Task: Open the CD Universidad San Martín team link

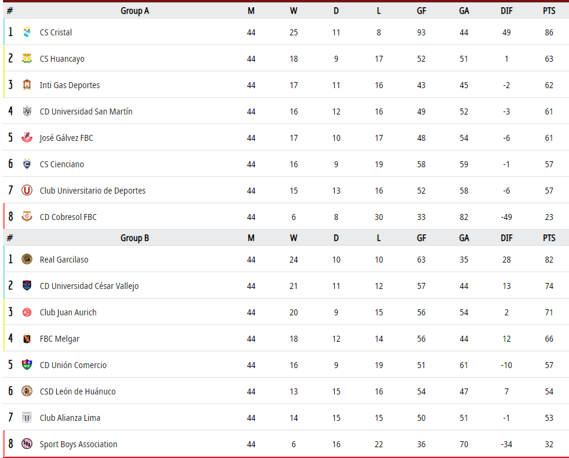Action: coord(86,112)
